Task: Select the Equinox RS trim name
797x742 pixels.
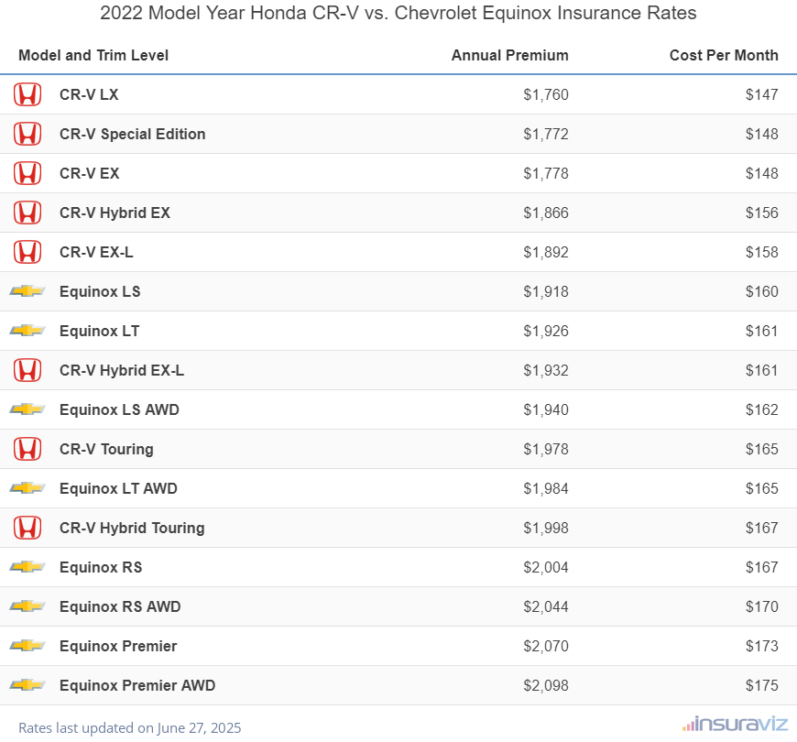Action: tap(101, 567)
